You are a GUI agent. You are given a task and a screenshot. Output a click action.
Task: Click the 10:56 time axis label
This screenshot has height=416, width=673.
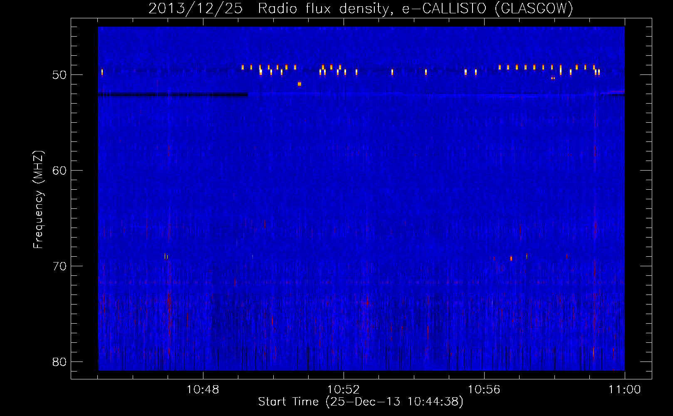484,390
